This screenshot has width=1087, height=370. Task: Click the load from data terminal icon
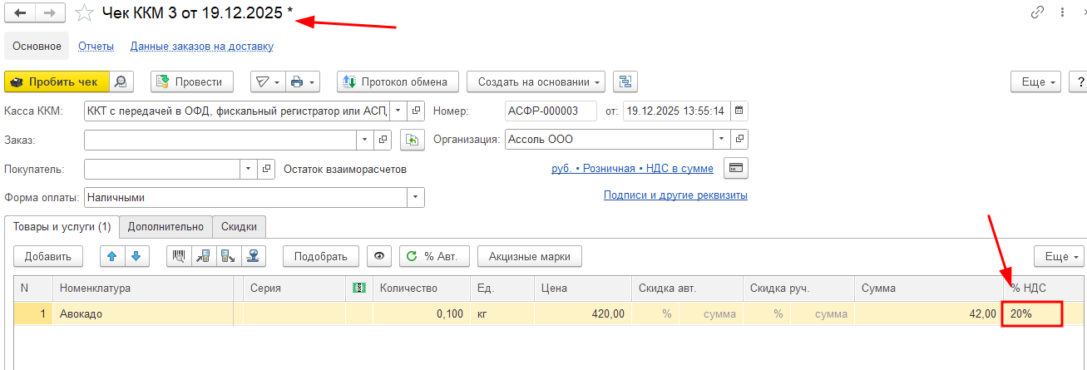click(x=203, y=256)
